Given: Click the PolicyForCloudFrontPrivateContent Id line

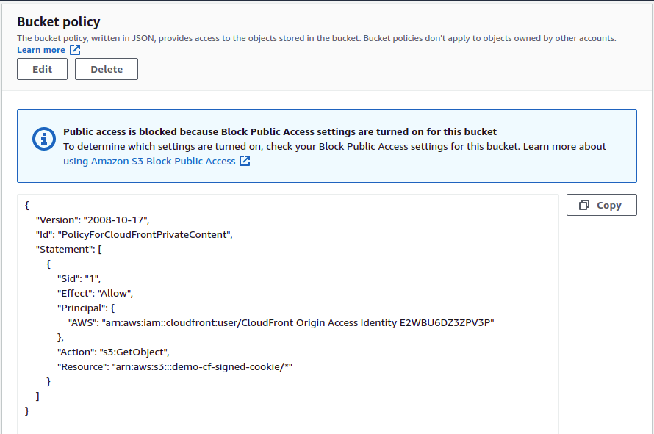Looking at the screenshot, I should (x=134, y=234).
